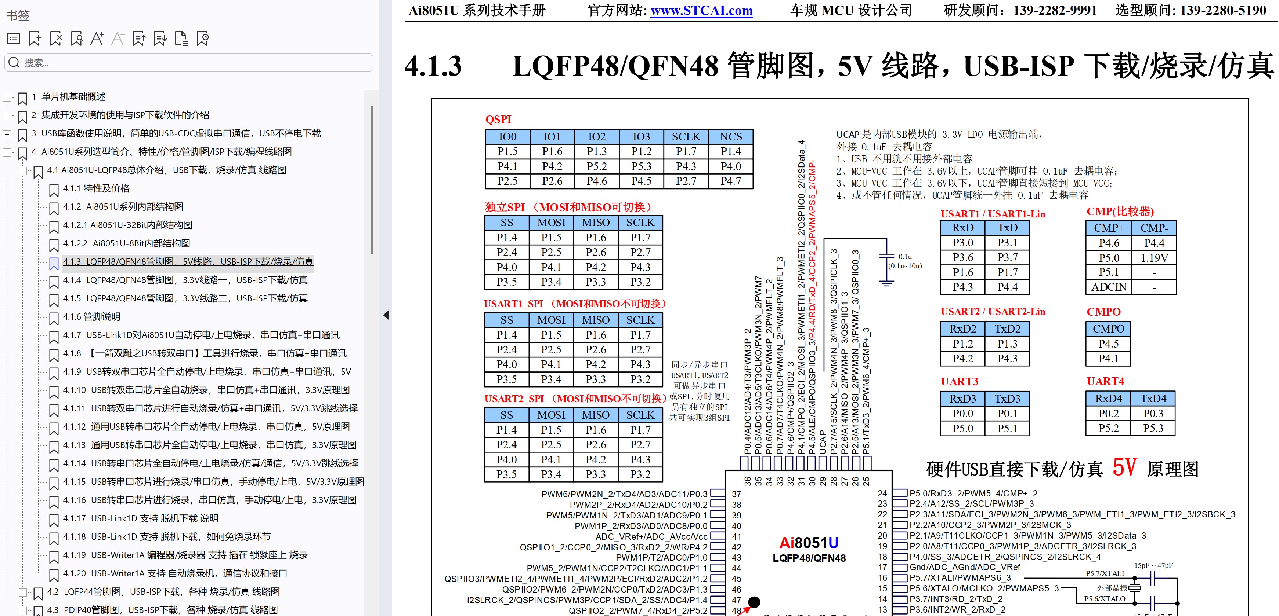Click the CMP- cell showing 1.19V
This screenshot has width=1279, height=616.
(1154, 258)
